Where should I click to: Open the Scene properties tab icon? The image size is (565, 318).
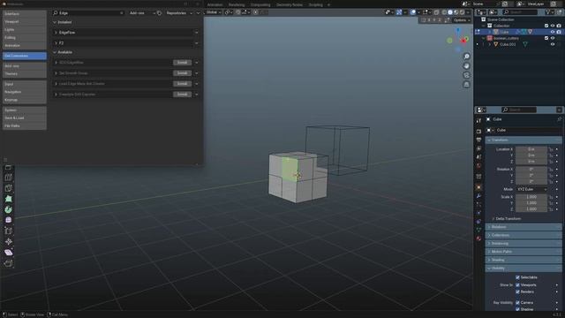tap(478, 157)
